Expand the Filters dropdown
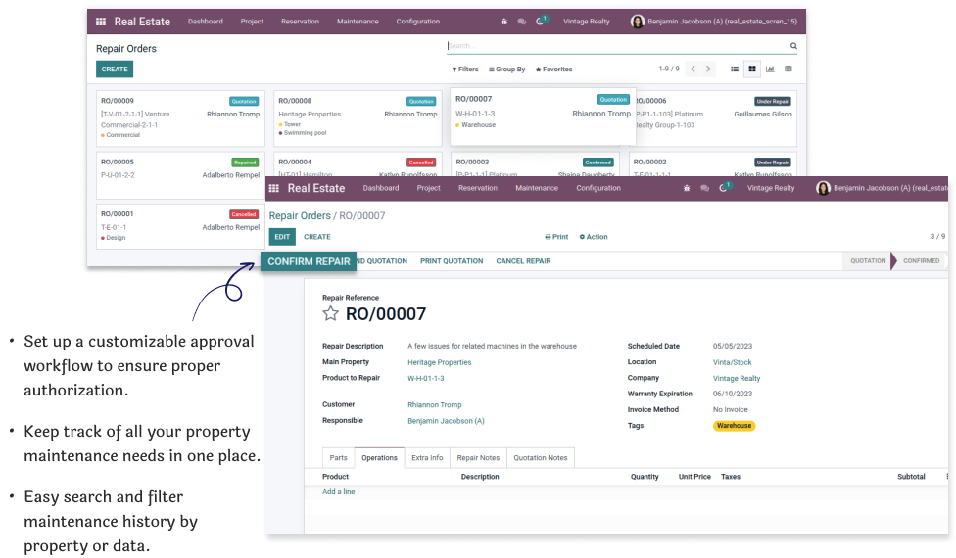The width and height of the screenshot is (956, 558). [465, 70]
